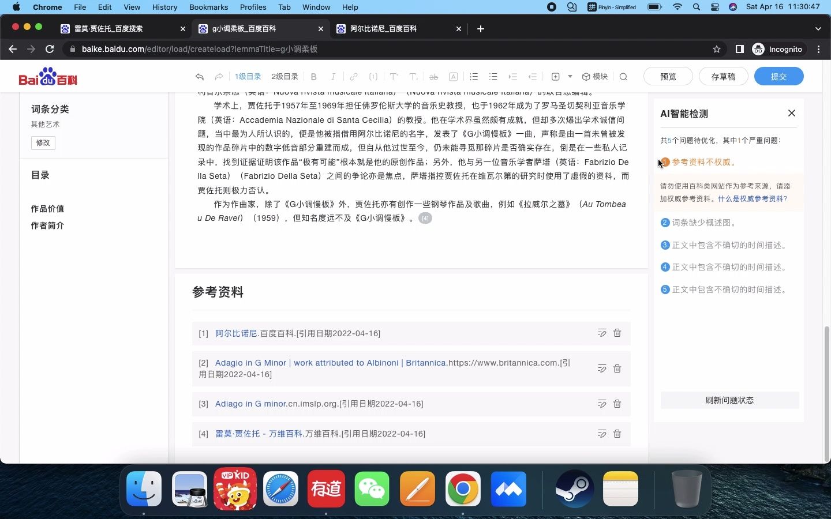Open the 模块 module menu
831x519 pixels.
tap(595, 77)
